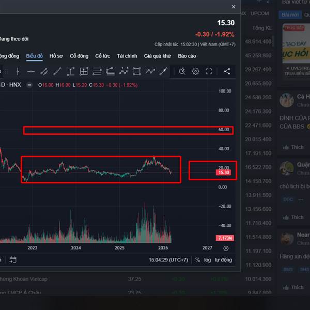Select the Elliott wave pattern tool
This screenshot has height=310, width=310.
click(124, 71)
